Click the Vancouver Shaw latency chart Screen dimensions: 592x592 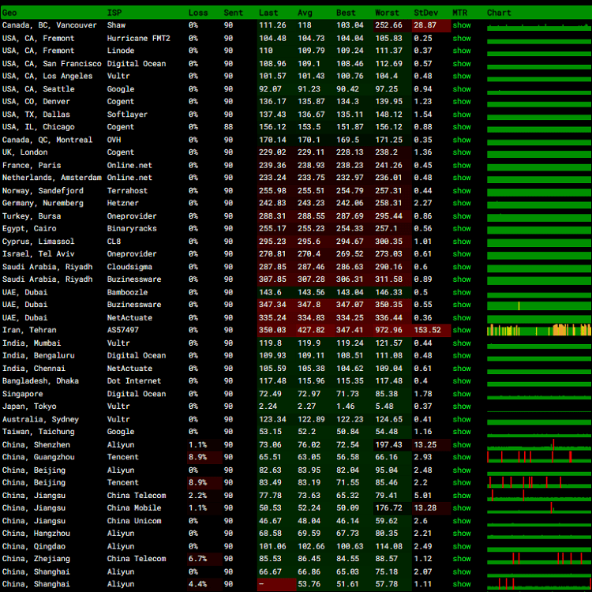pos(539,26)
